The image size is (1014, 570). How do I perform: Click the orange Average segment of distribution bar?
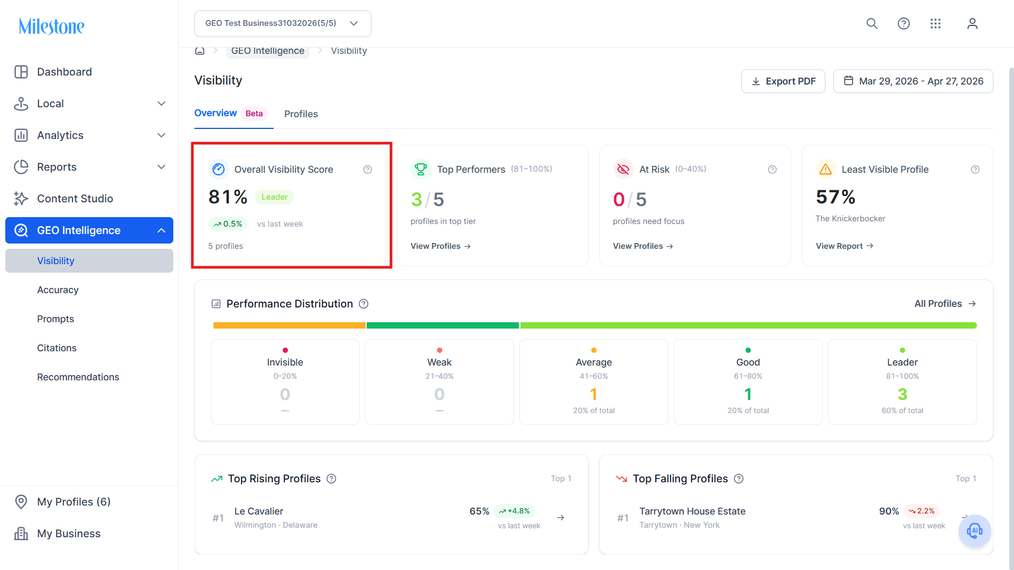click(x=289, y=325)
